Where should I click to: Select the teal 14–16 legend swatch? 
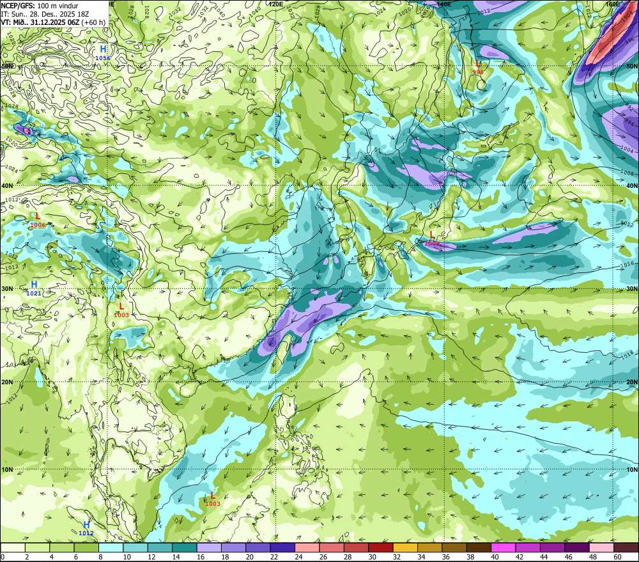click(x=185, y=547)
